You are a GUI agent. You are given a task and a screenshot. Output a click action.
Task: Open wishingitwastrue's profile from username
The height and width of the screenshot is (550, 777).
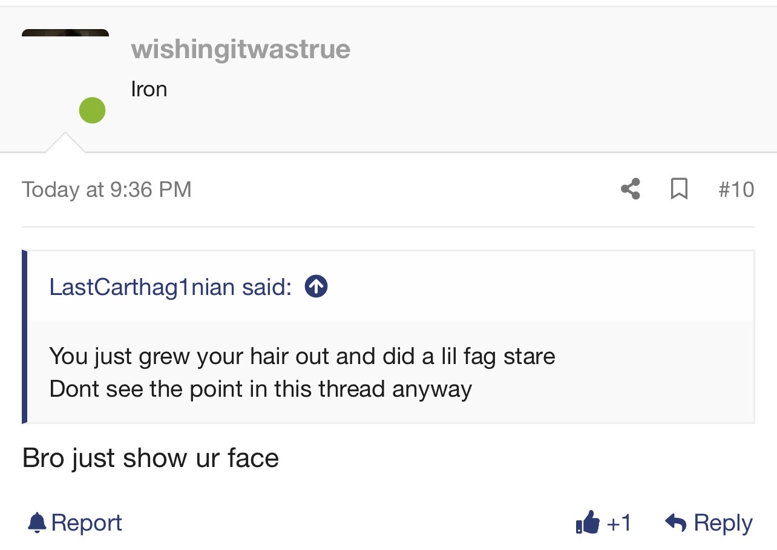click(x=241, y=49)
